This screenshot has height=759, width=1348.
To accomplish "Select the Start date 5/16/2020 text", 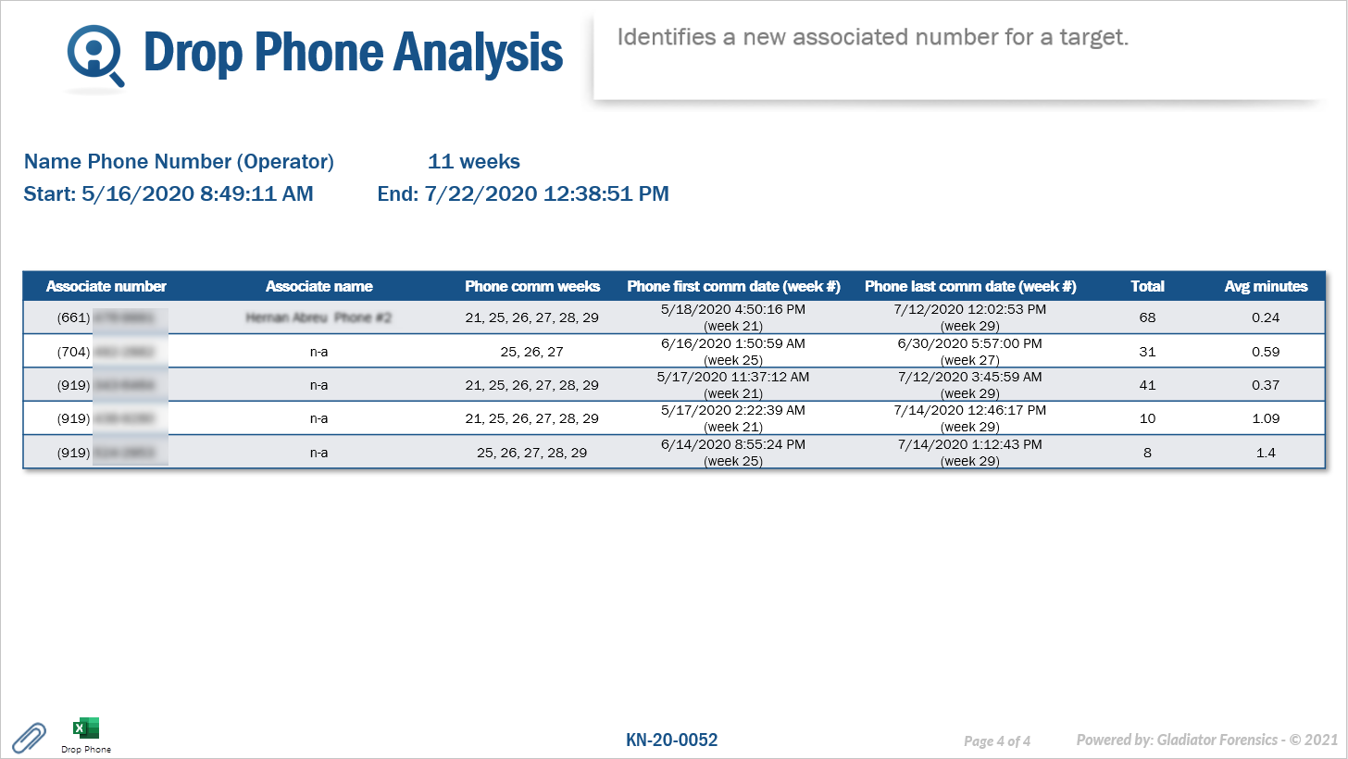I will point(168,193).
